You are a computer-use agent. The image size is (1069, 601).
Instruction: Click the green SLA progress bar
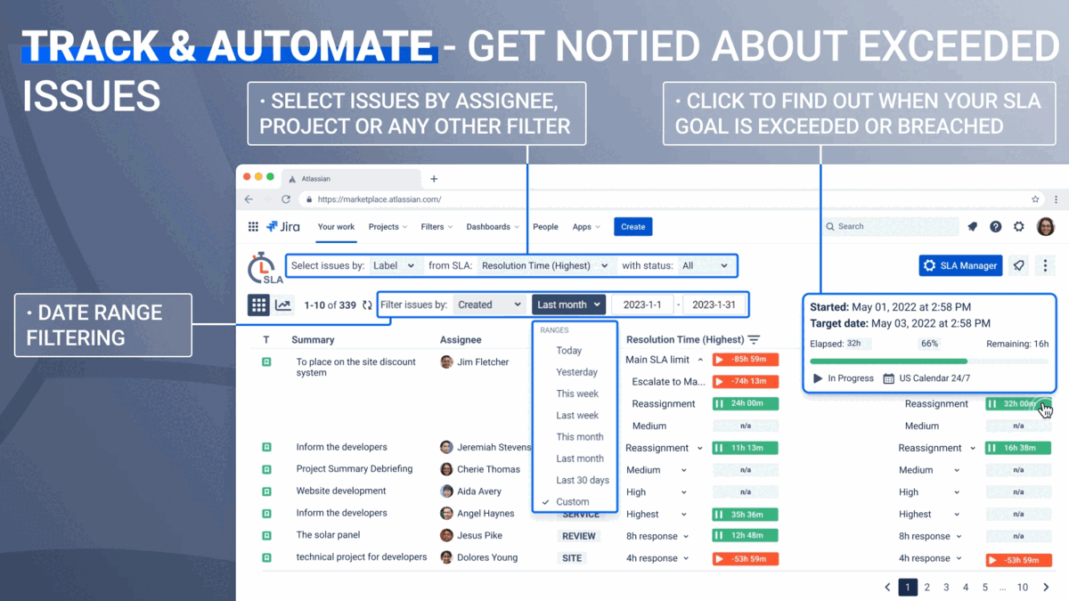coord(888,360)
